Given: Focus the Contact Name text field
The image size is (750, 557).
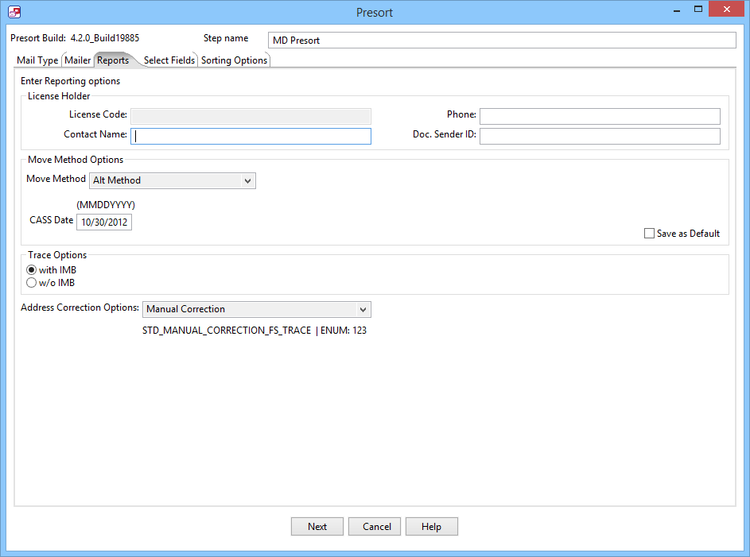Looking at the screenshot, I should tap(251, 136).
